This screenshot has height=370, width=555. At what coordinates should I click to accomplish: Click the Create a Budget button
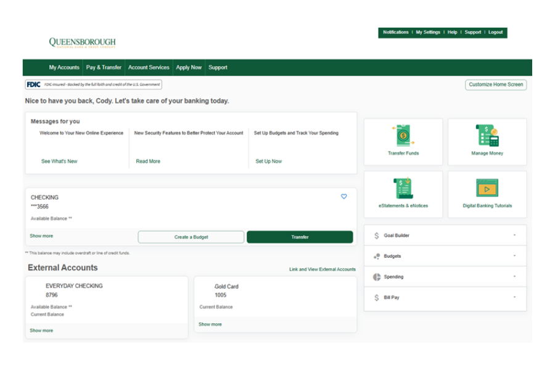click(191, 237)
